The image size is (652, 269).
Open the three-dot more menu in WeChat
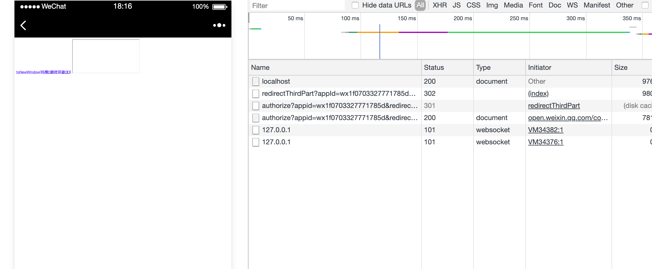click(x=219, y=25)
